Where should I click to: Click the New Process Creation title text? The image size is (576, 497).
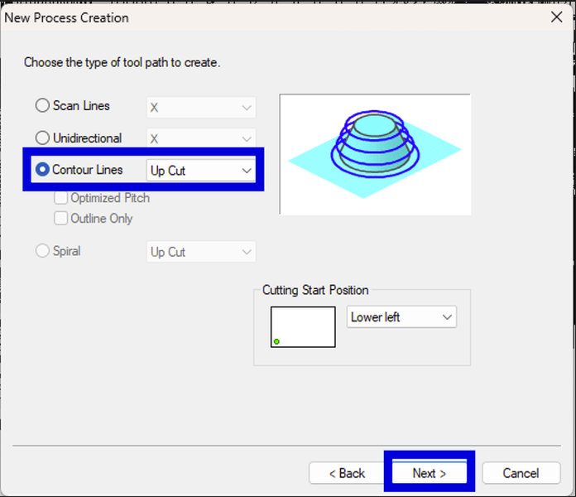pos(66,17)
